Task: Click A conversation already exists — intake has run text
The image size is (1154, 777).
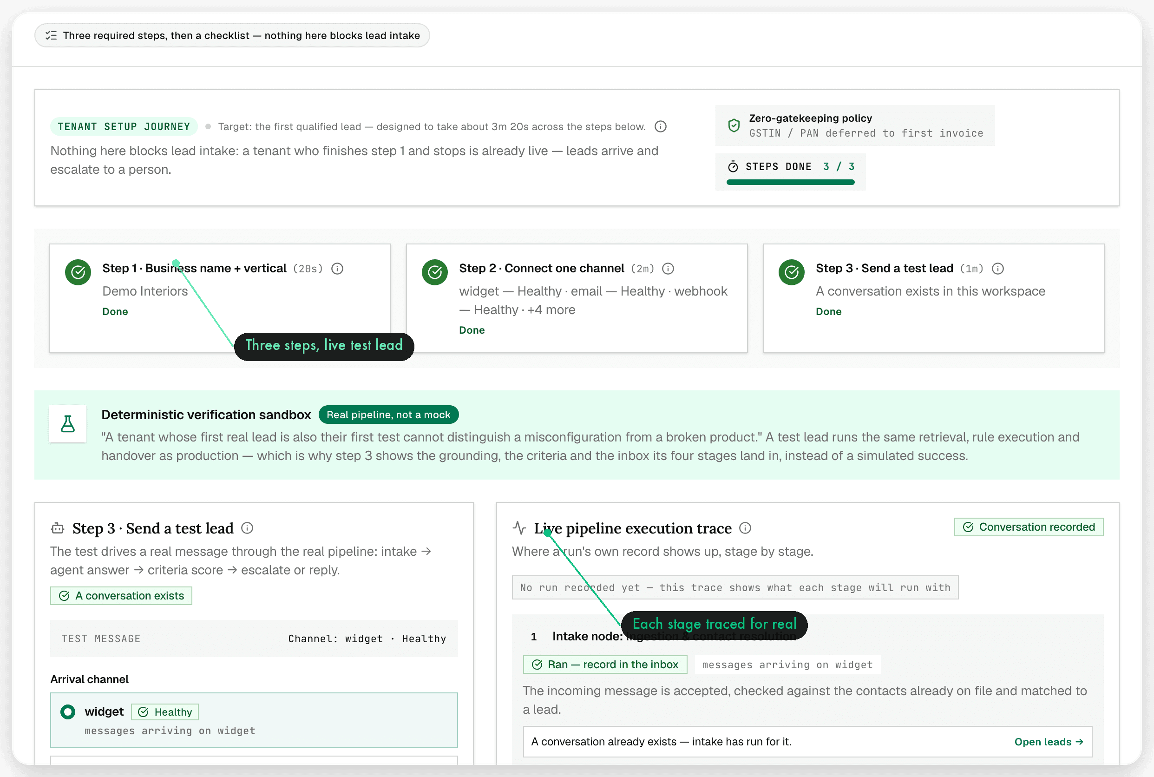Action: coord(661,742)
